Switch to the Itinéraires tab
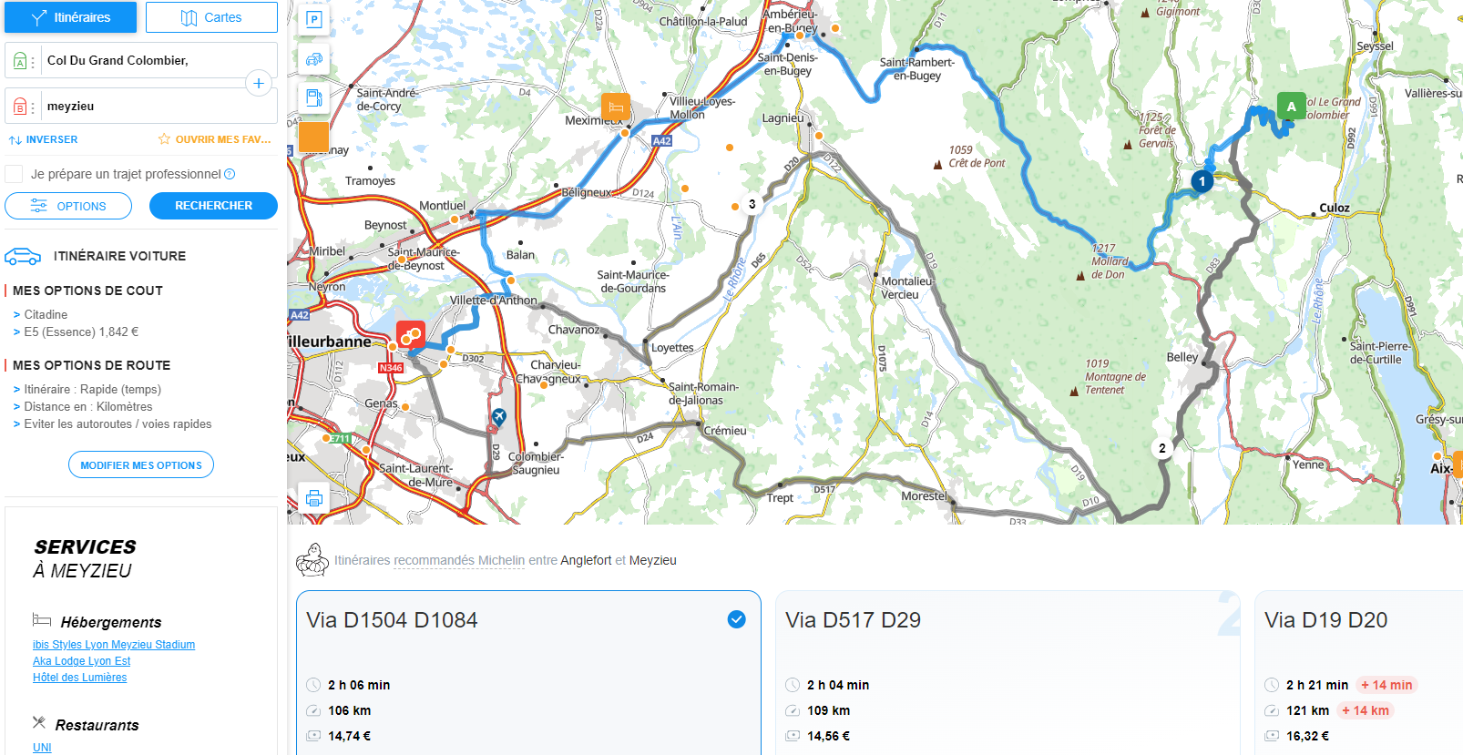 (71, 17)
